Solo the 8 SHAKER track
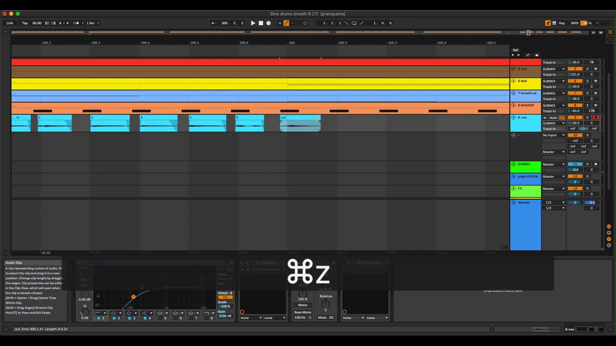 click(587, 105)
